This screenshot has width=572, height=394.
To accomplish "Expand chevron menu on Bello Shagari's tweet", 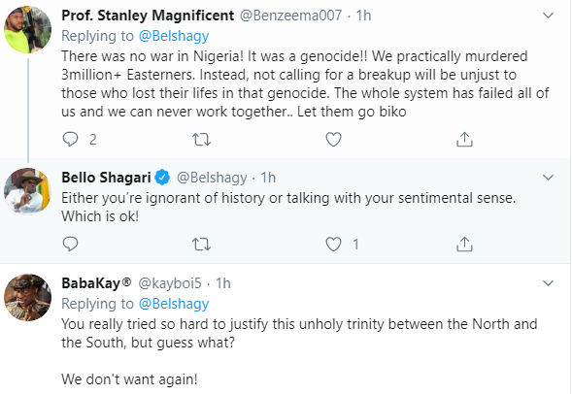I will (x=549, y=178).
